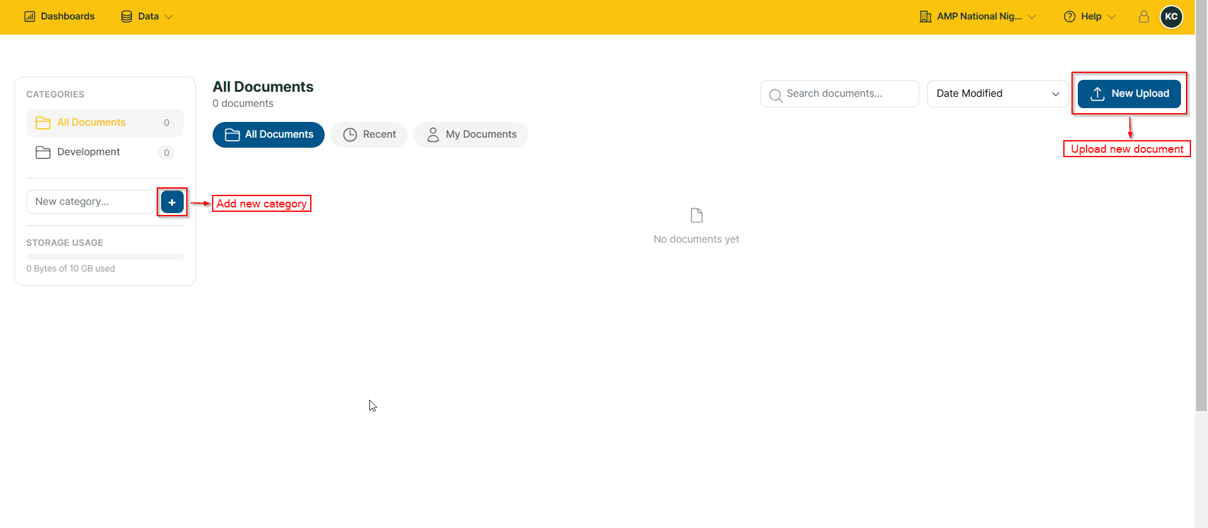Click the person icon on My Documents tab
The image size is (1208, 528).
[433, 135]
